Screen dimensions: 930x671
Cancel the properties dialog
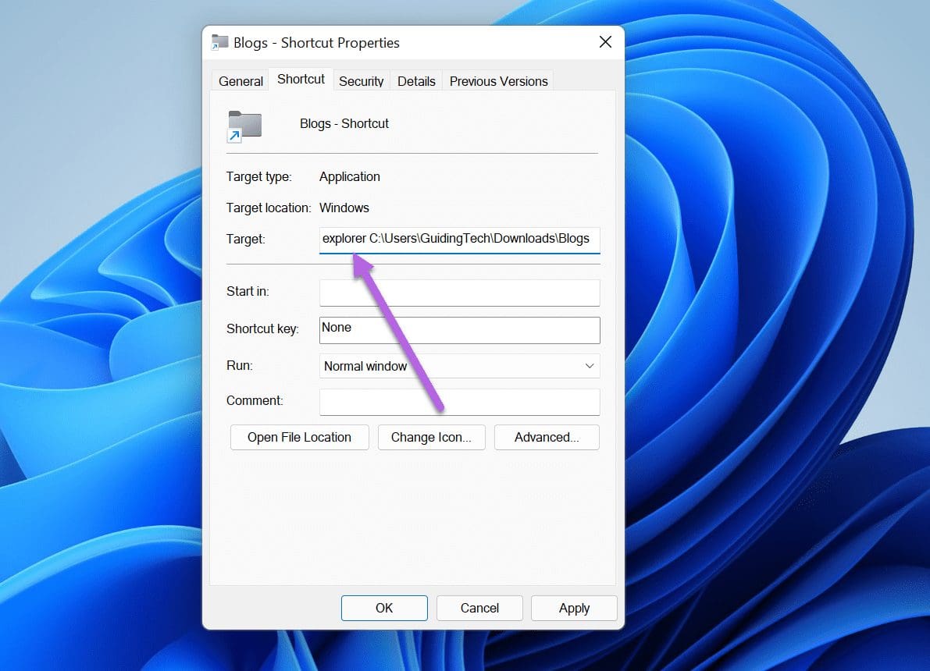click(479, 608)
